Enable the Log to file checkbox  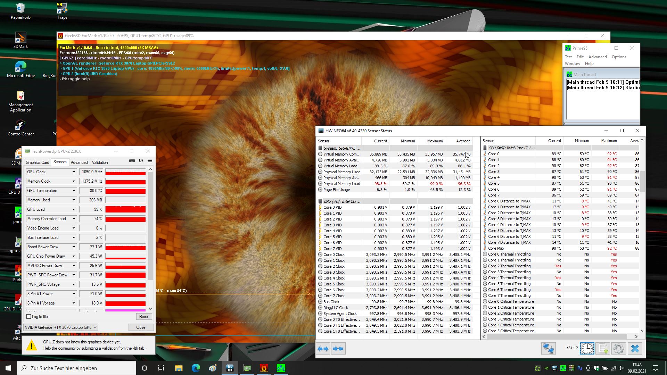[29, 317]
